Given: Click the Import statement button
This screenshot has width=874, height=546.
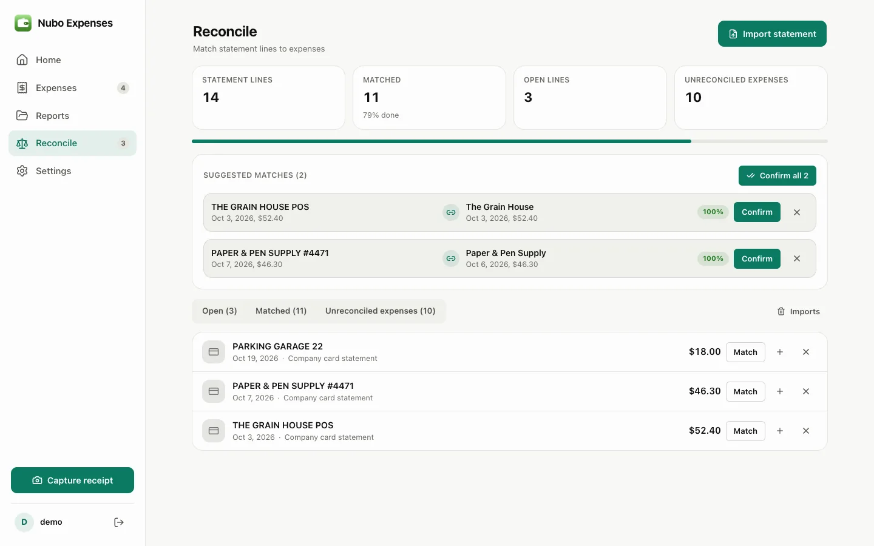Looking at the screenshot, I should [772, 34].
